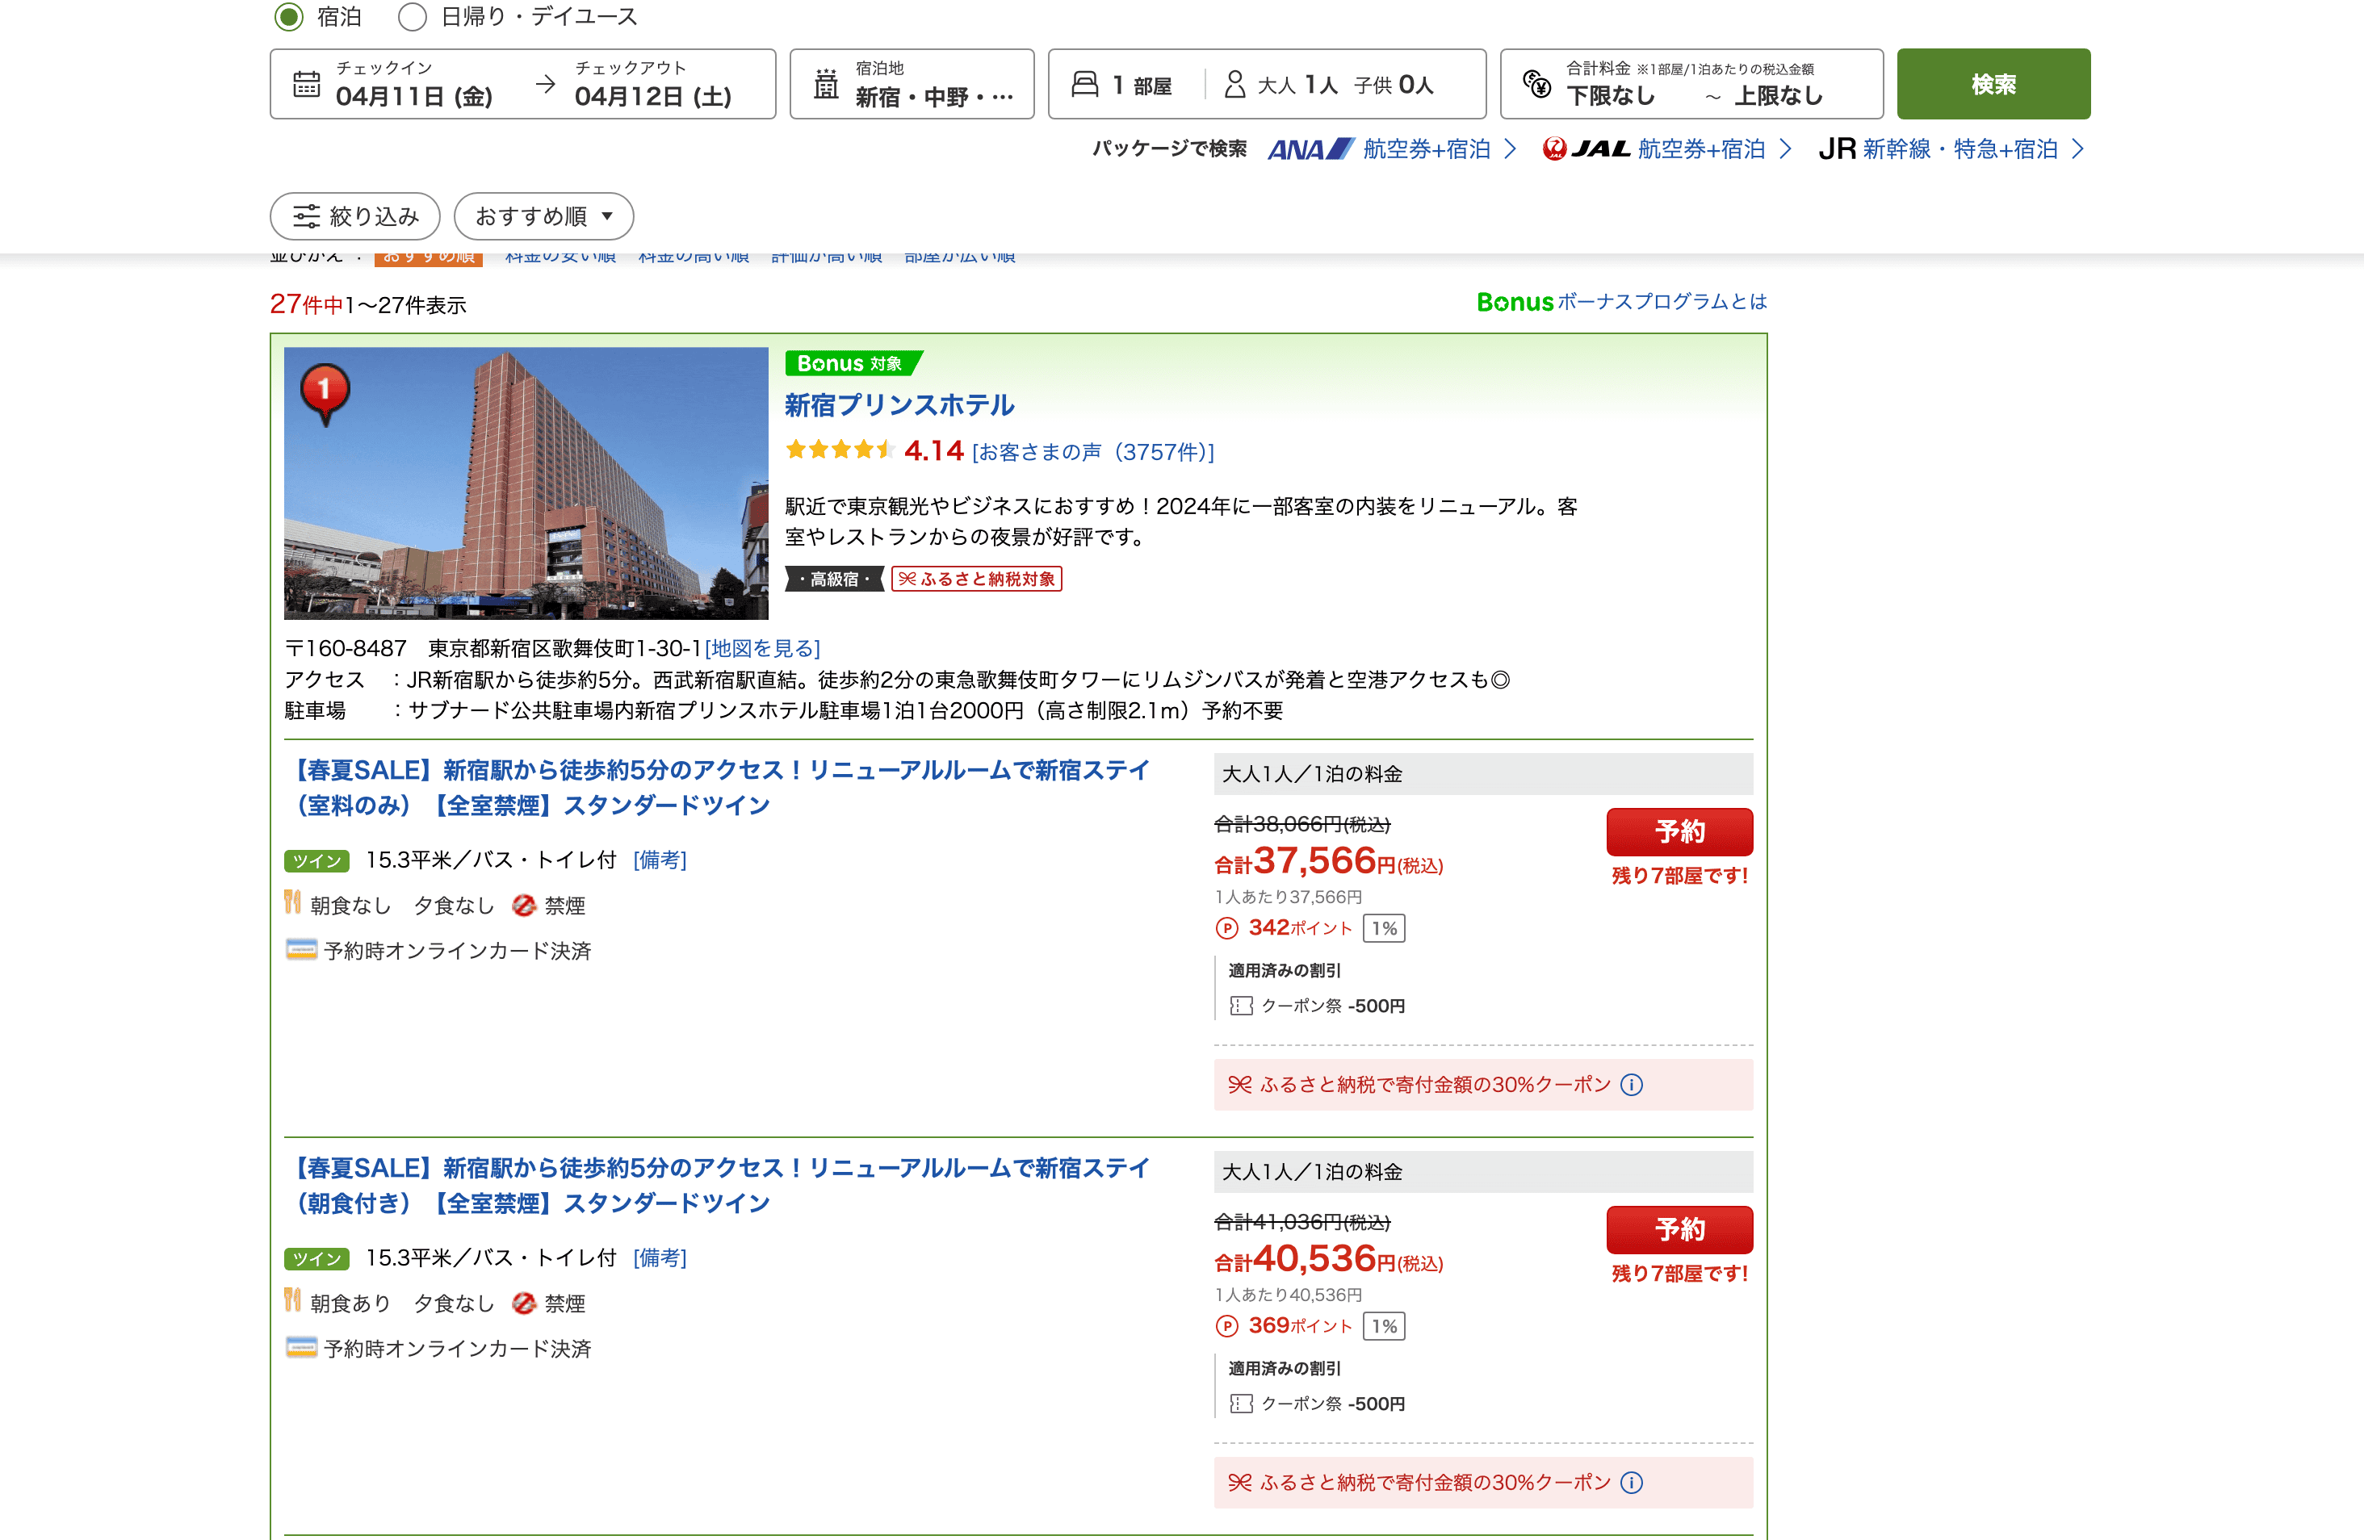Click the bed icon for room count
The image size is (2364, 1540).
click(1084, 85)
